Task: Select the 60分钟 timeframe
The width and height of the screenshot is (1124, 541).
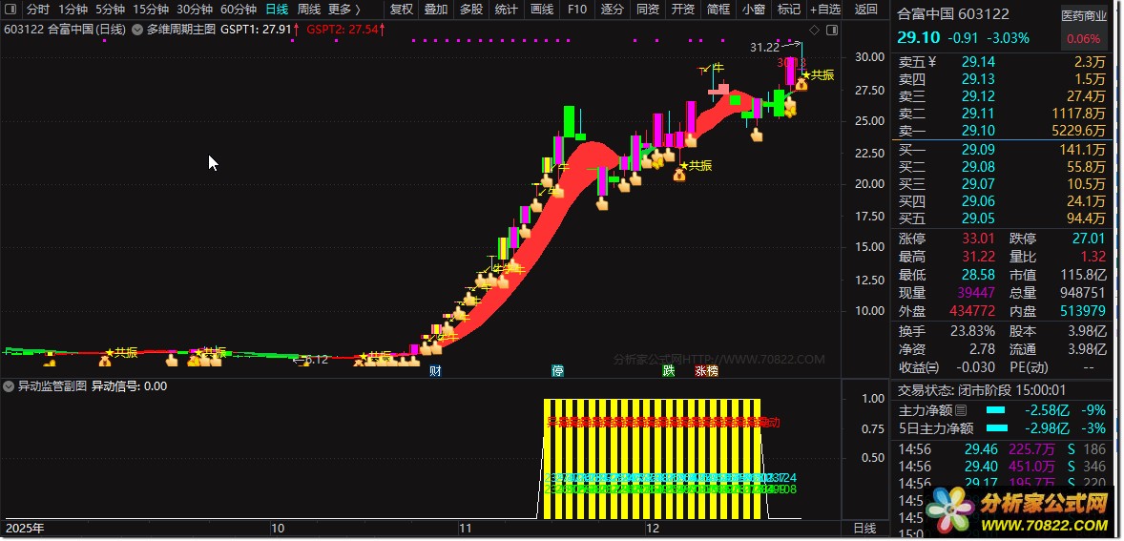Action: [238, 10]
